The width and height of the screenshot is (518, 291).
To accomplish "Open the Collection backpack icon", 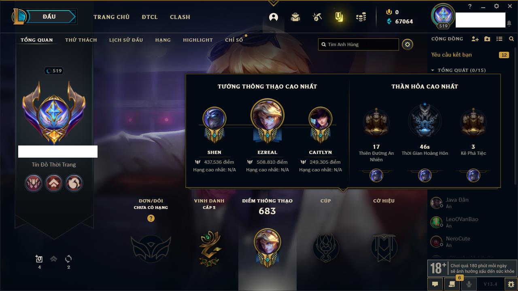I will (x=295, y=17).
